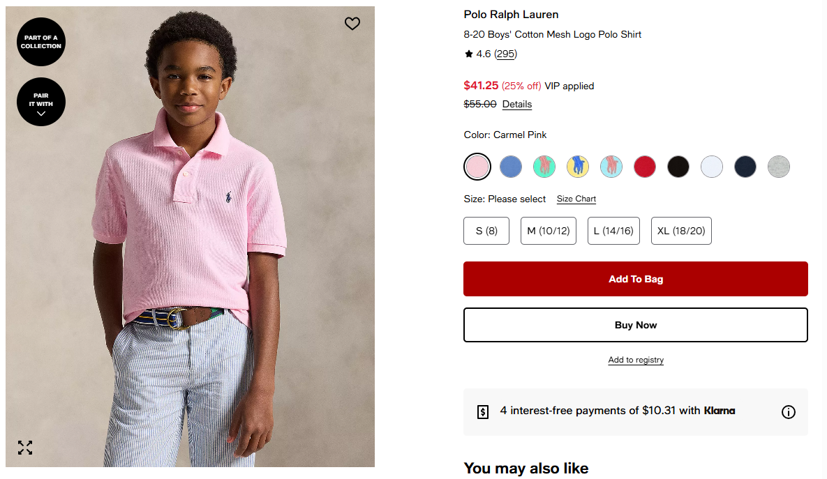Click the star rating icon
This screenshot has height=479, width=827.
(x=469, y=54)
